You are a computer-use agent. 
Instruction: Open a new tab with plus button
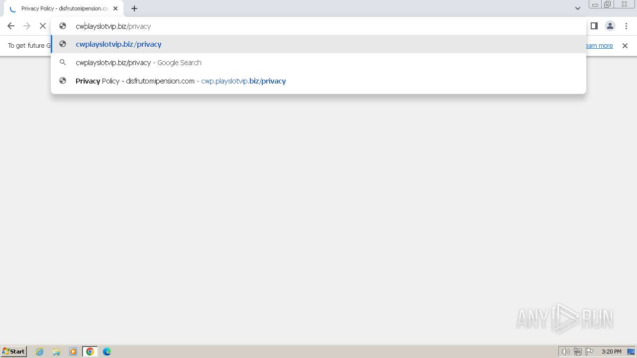click(134, 8)
